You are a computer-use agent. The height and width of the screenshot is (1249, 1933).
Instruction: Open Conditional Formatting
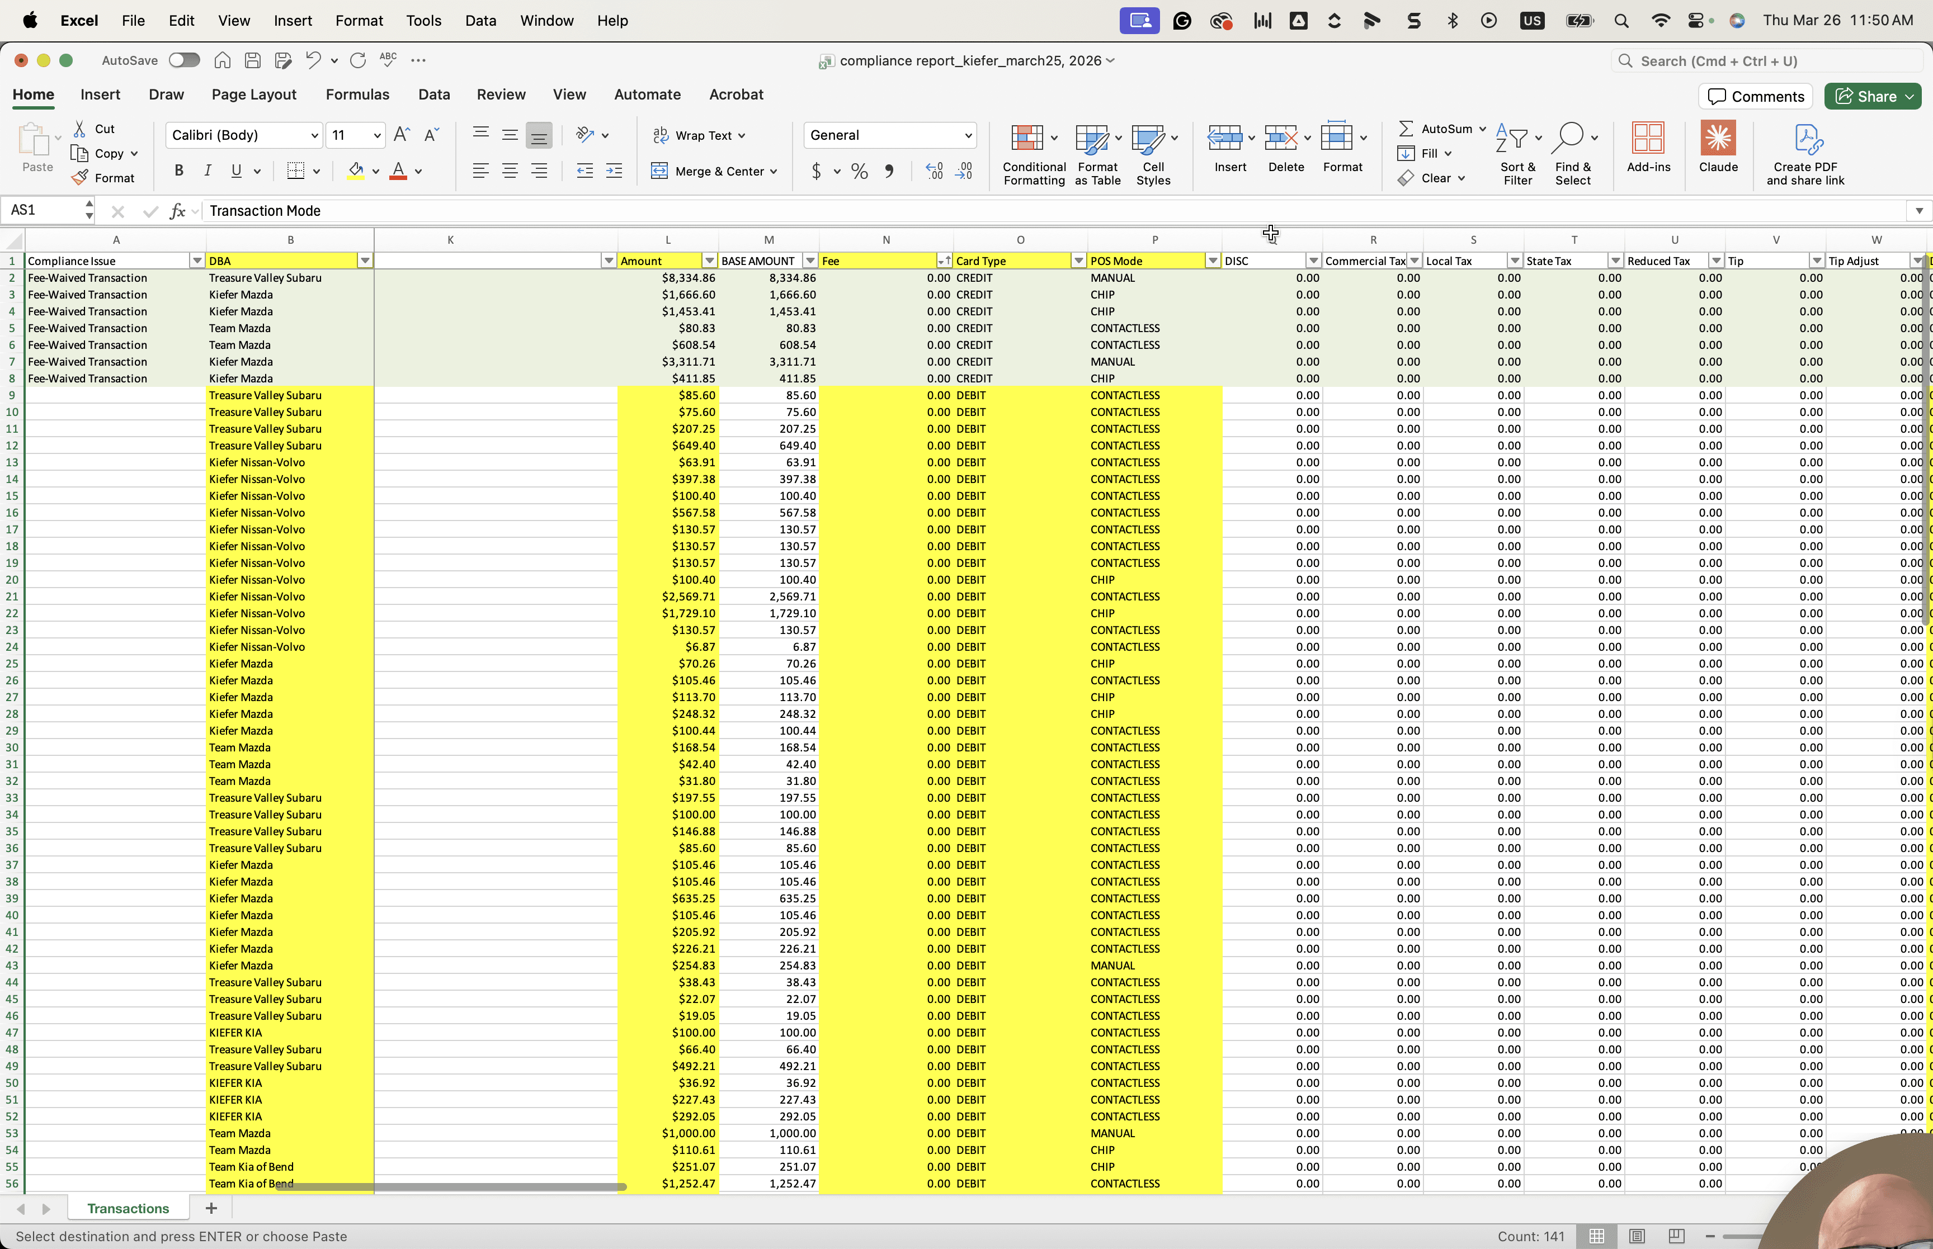coord(1034,154)
